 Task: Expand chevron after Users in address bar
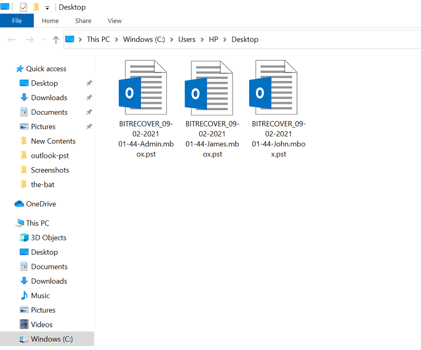[x=202, y=40]
